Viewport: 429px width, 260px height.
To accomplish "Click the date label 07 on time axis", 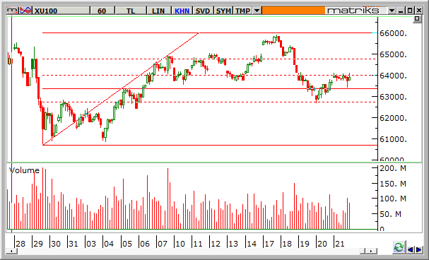I will click(163, 243).
